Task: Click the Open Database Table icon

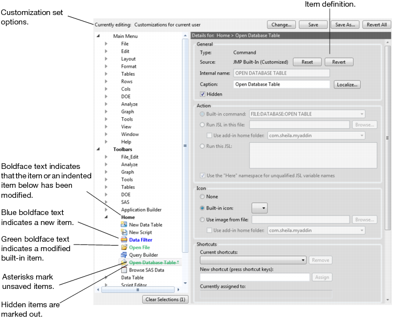Action: point(125,263)
